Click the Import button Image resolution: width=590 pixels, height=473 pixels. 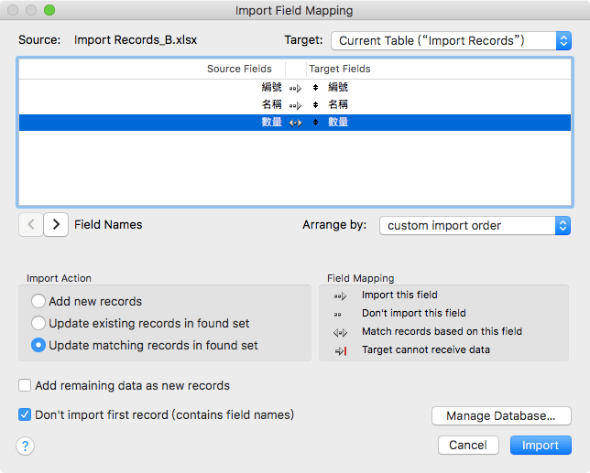click(540, 445)
